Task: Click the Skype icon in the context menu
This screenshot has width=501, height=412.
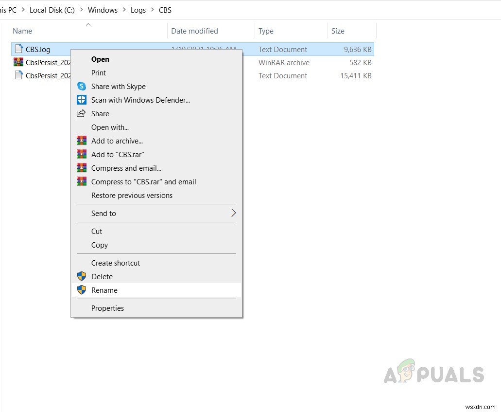Action: coord(82,87)
